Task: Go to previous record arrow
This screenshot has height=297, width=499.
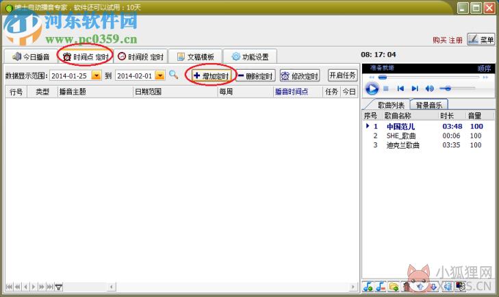Action: (x=25, y=287)
